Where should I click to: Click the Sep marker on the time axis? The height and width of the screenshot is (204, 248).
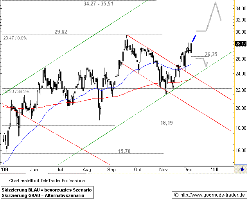pos(111,170)
